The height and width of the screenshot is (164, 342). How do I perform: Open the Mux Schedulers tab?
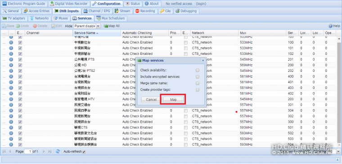pos(111,18)
